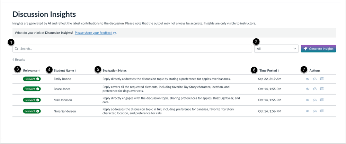Click into the Search input field
The height and width of the screenshot is (144, 346).
coord(132,49)
